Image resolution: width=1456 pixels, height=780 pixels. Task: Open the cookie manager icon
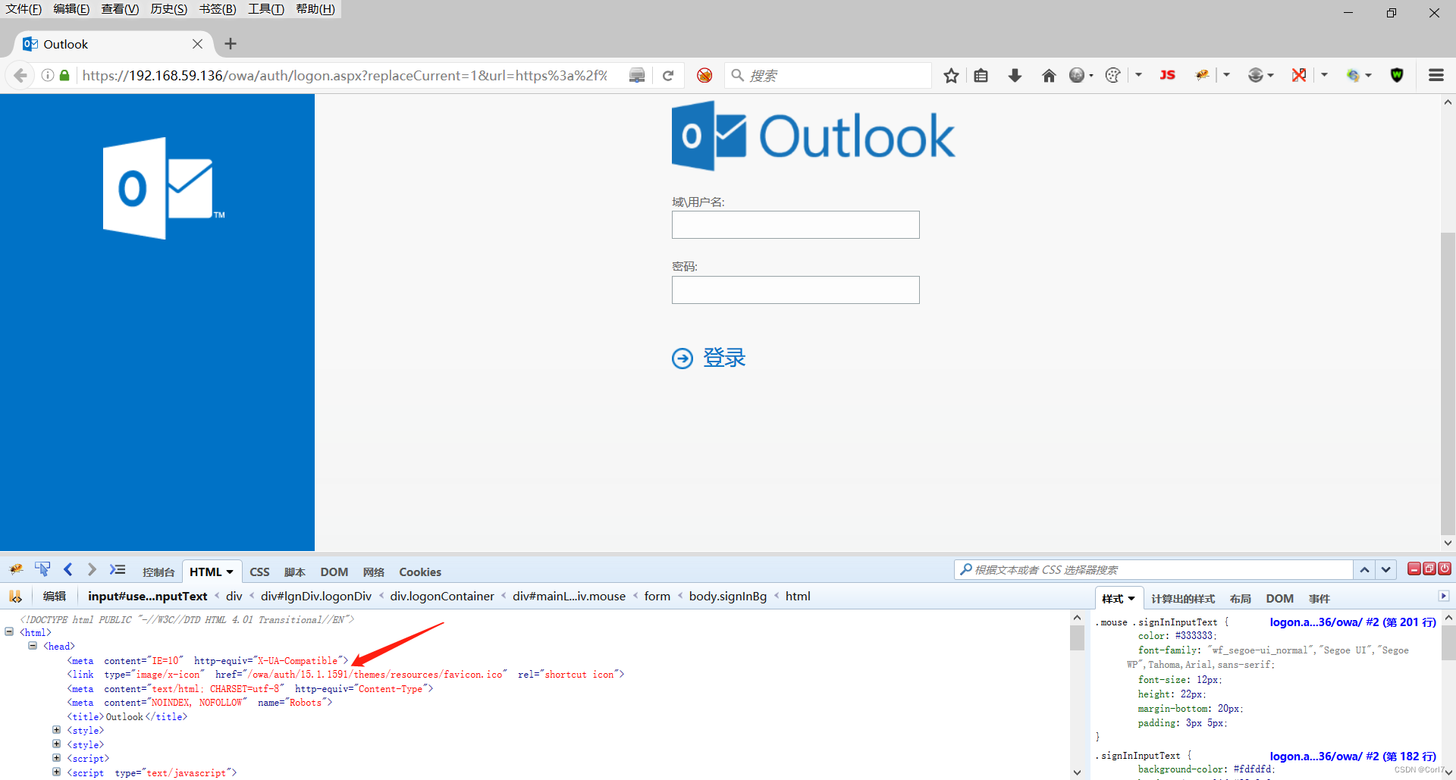click(x=1112, y=75)
